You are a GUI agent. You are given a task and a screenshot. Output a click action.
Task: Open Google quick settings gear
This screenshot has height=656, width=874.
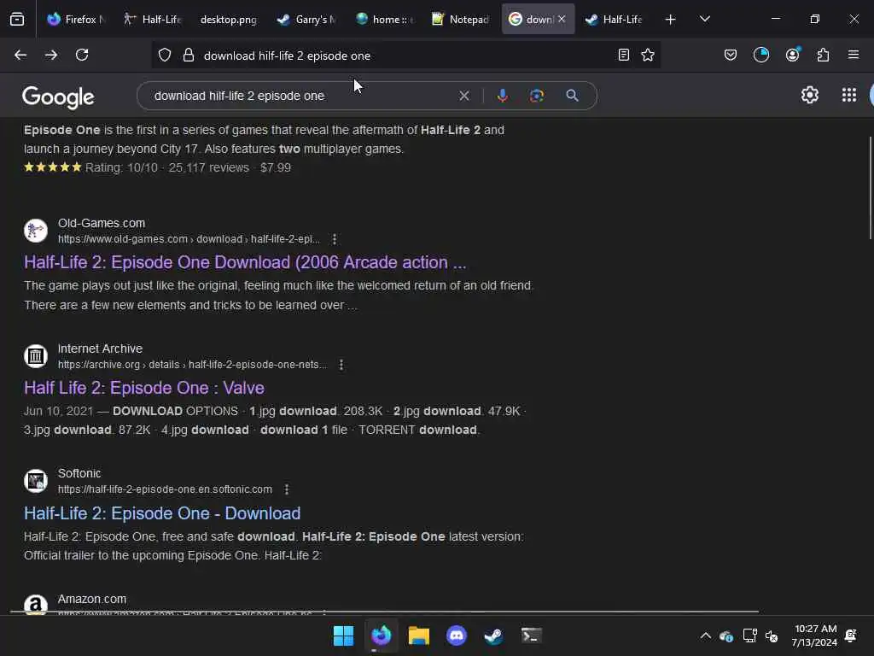810,96
